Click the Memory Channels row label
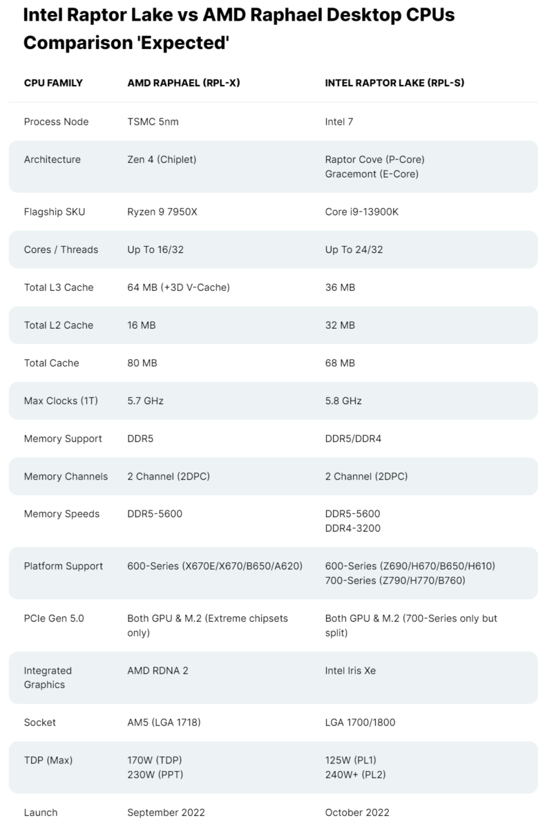Screen dimensions: 545x829 coord(66,477)
